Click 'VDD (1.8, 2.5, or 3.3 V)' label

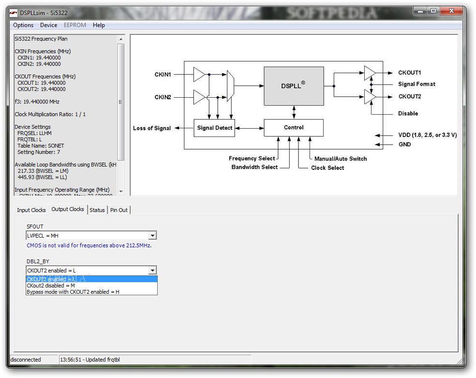pos(428,135)
